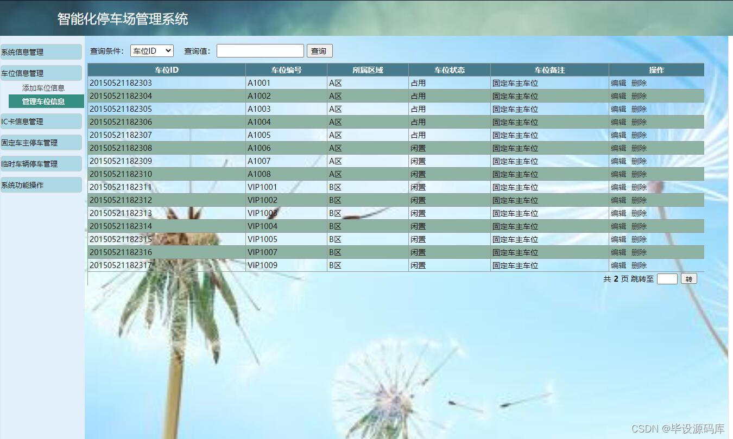
Task: Click the page number jump input box
Action: click(x=666, y=278)
